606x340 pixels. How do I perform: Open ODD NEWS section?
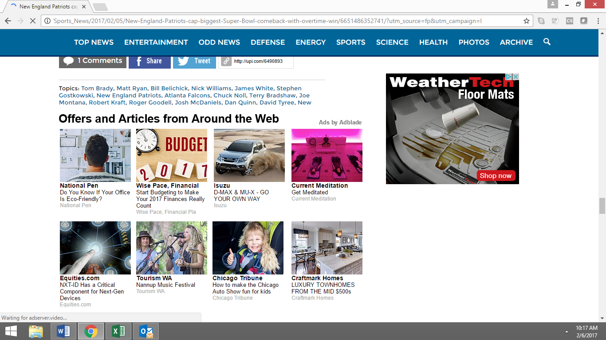click(219, 42)
